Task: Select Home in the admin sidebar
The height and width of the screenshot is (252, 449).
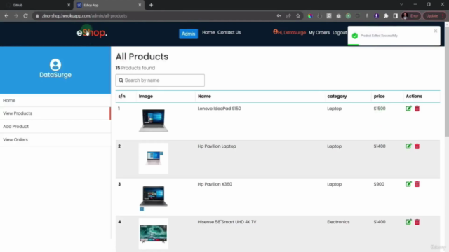Action: (x=55, y=101)
